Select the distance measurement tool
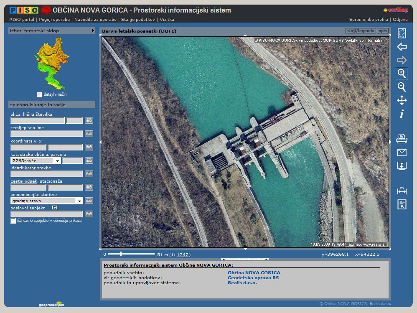This screenshot has width=417, height=313. [402, 191]
